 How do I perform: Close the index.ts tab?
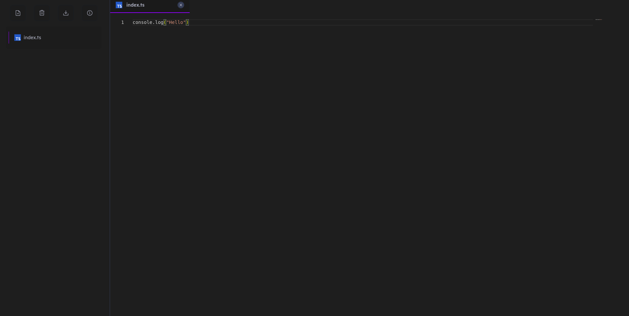tap(181, 5)
